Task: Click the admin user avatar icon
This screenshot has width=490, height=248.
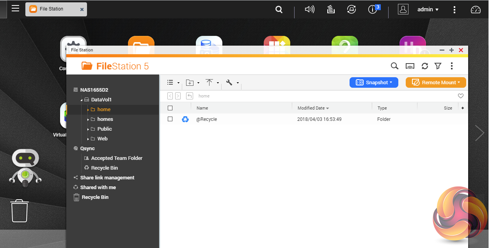Action: 403,9
